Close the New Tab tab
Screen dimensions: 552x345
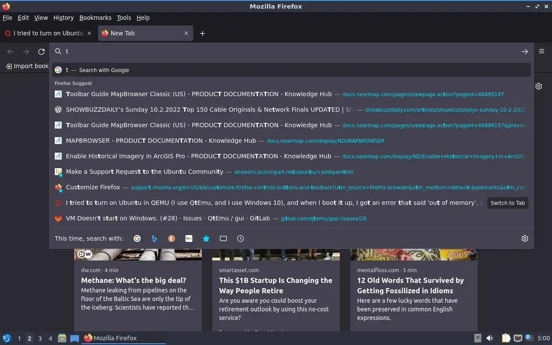point(186,33)
